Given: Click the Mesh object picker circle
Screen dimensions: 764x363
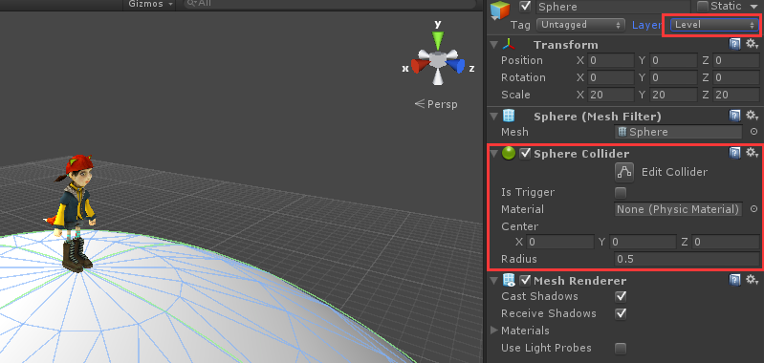Looking at the screenshot, I should tap(753, 132).
